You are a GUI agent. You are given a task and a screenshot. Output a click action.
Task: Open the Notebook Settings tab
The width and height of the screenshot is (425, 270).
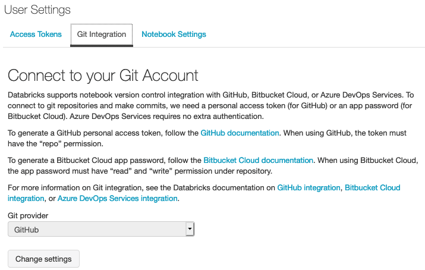point(174,34)
